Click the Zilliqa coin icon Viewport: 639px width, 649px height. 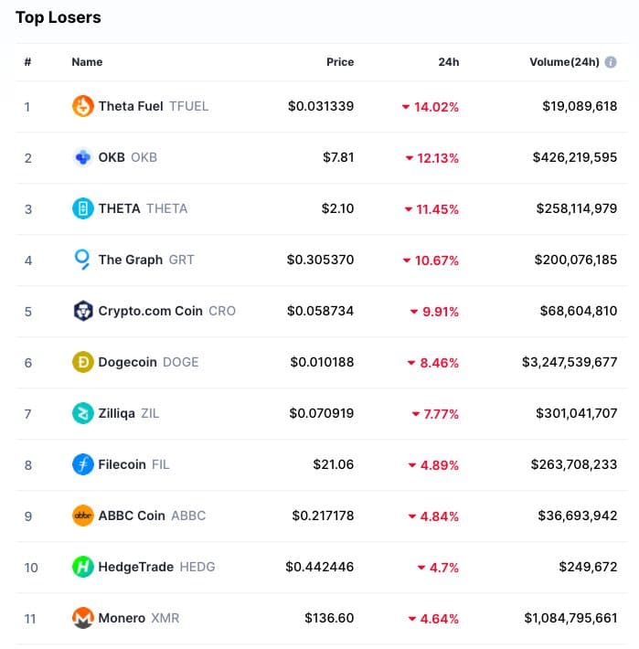pyautogui.click(x=83, y=413)
